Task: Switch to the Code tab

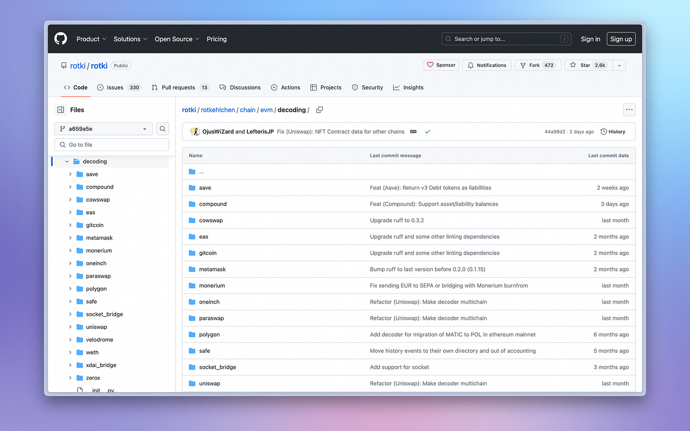Action: click(76, 88)
